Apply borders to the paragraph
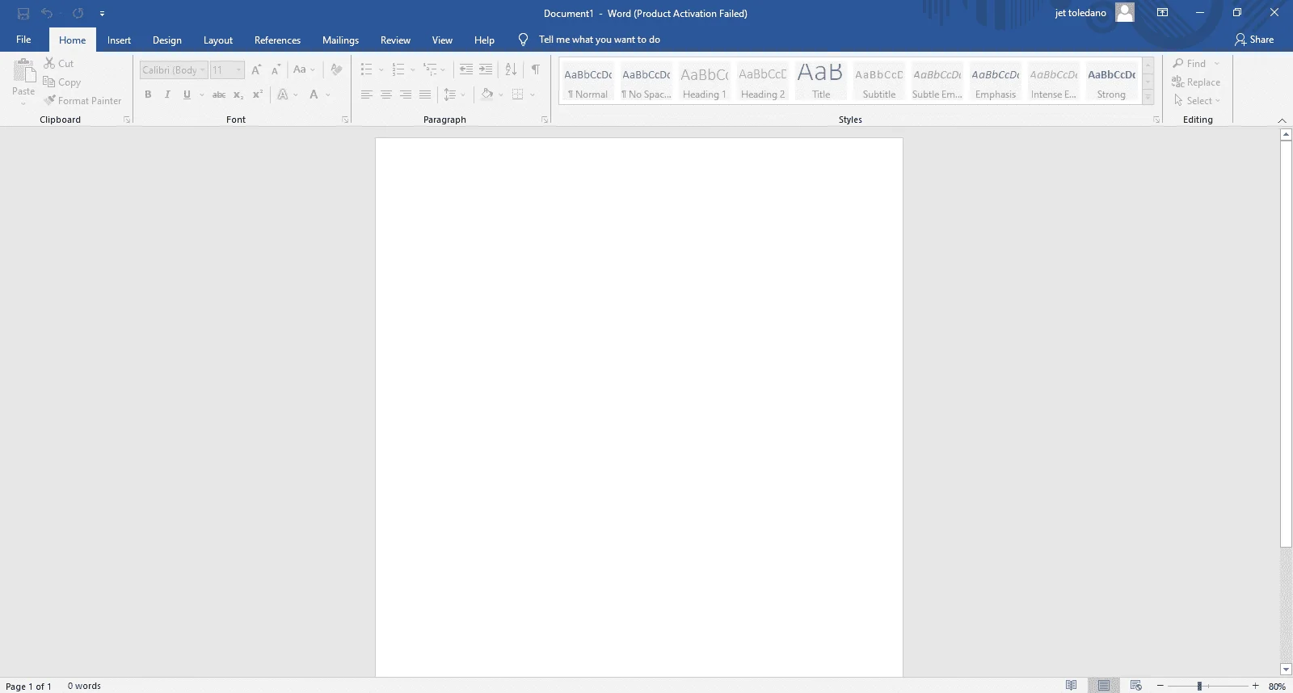The width and height of the screenshot is (1293, 693). click(x=518, y=94)
